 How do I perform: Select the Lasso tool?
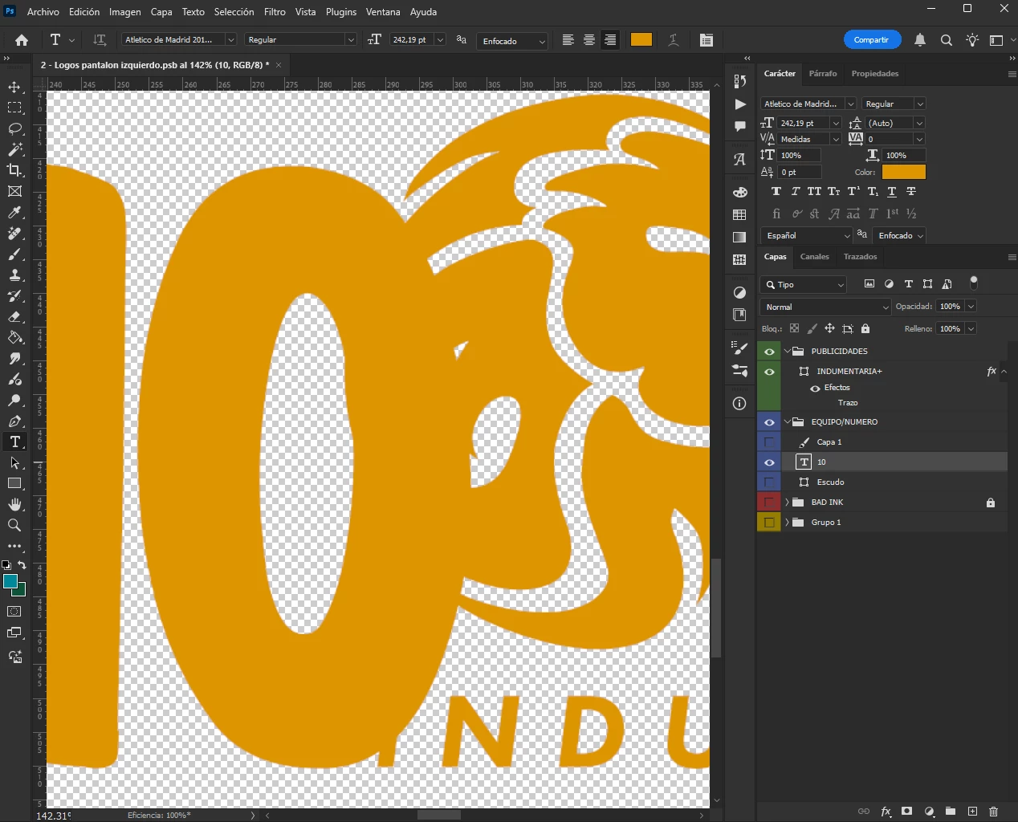(14, 128)
